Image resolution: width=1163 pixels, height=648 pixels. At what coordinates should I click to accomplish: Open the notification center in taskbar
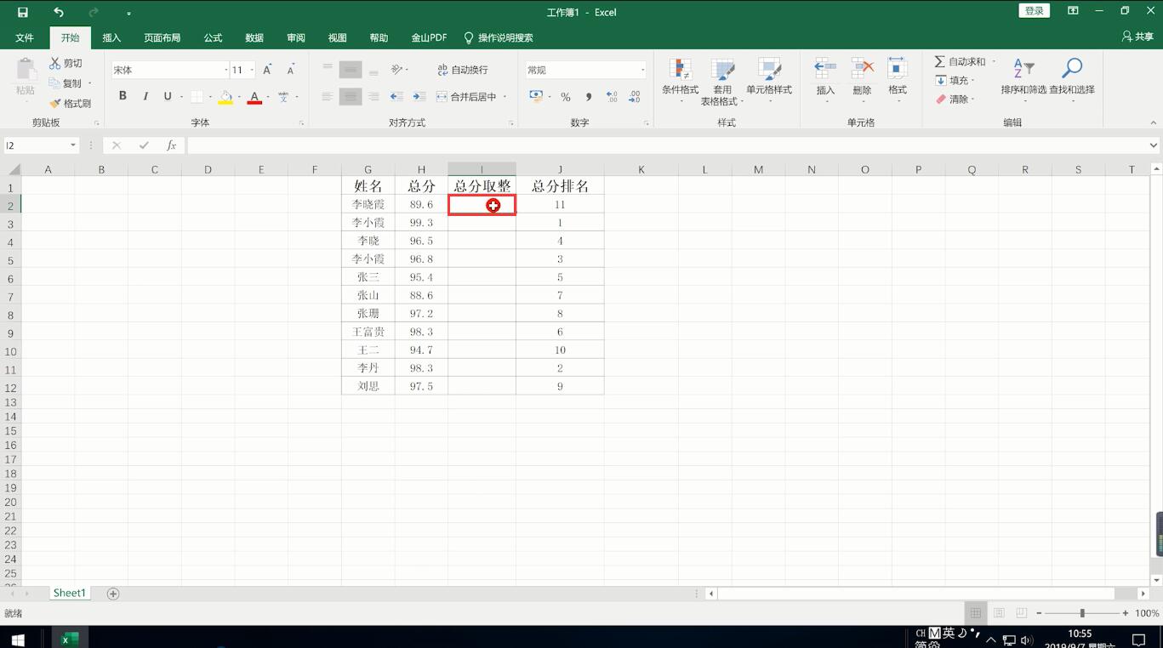point(1138,639)
